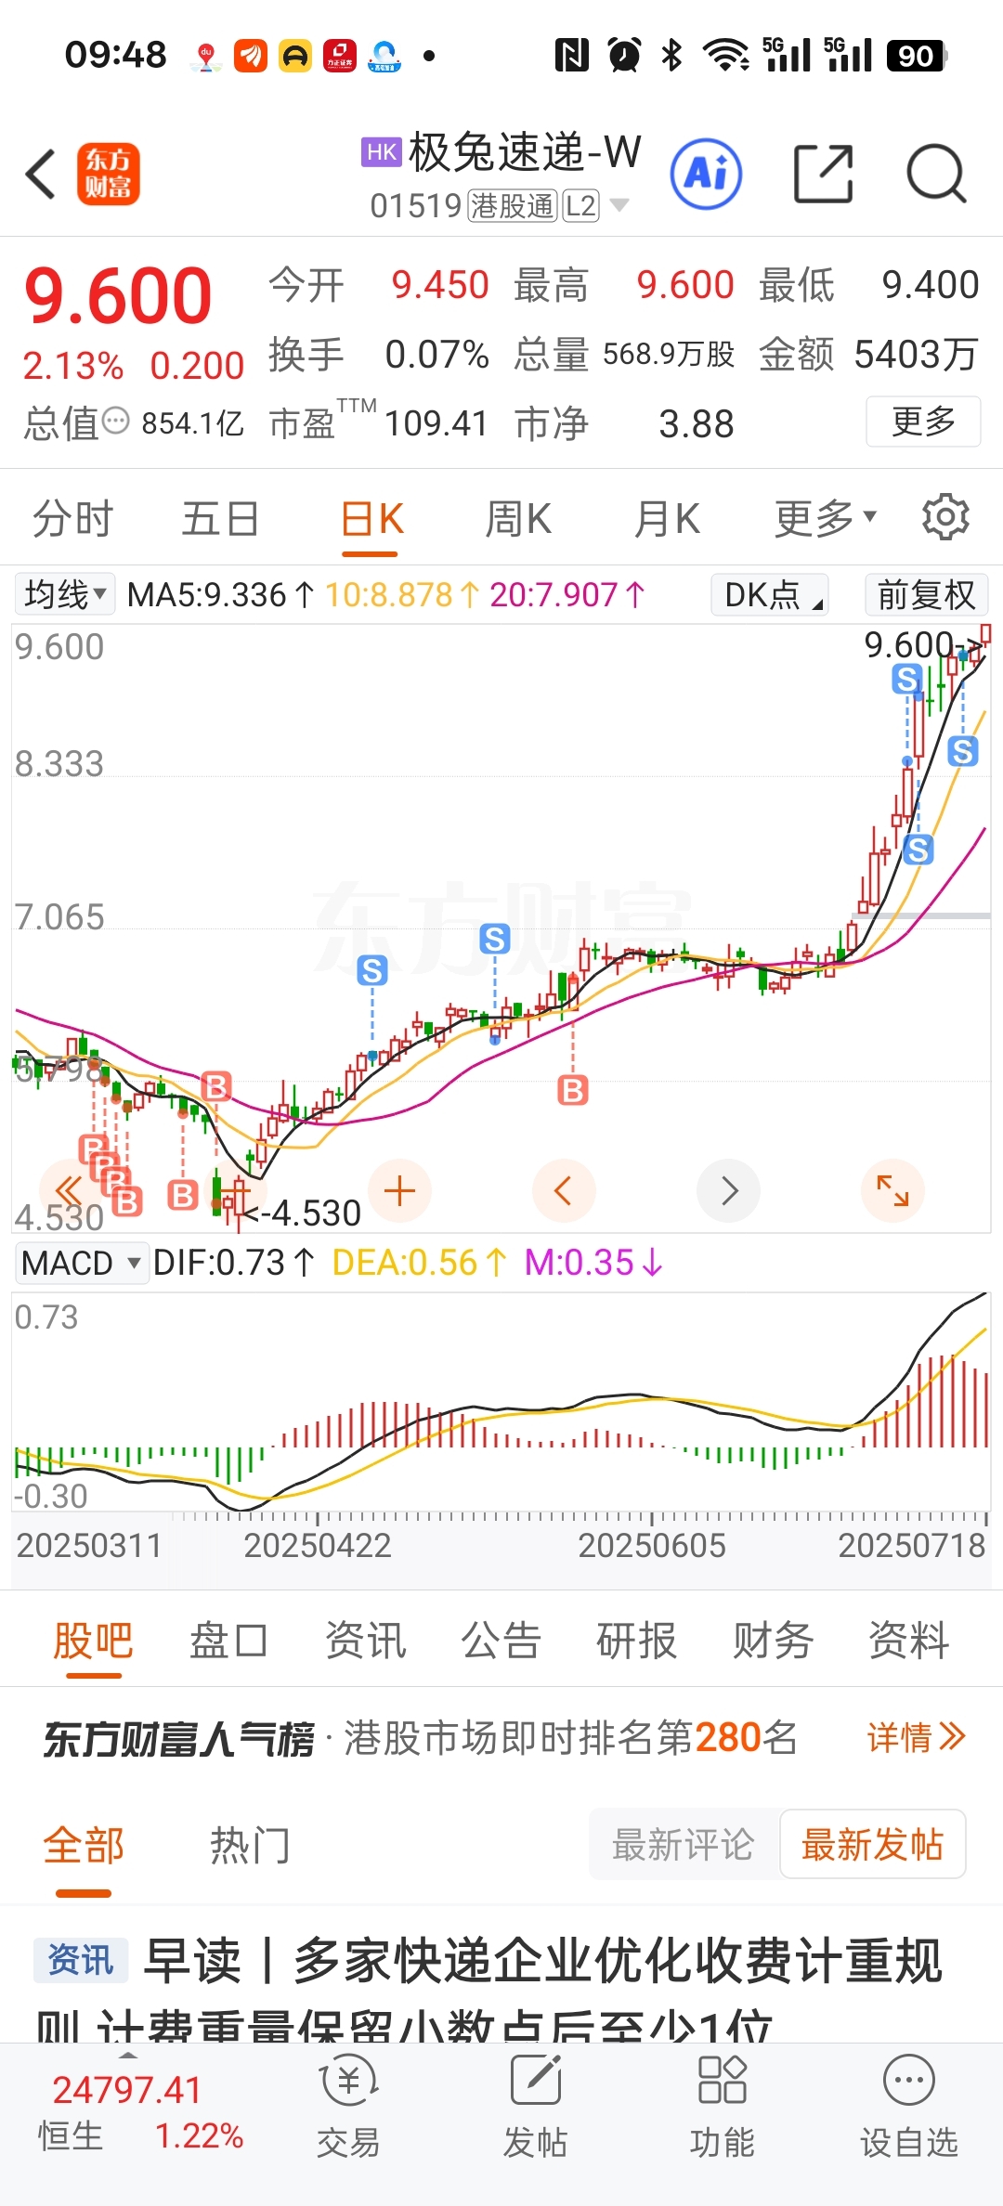The width and height of the screenshot is (1003, 2206).
Task: Tap the total value info icon
Action: tap(116, 422)
